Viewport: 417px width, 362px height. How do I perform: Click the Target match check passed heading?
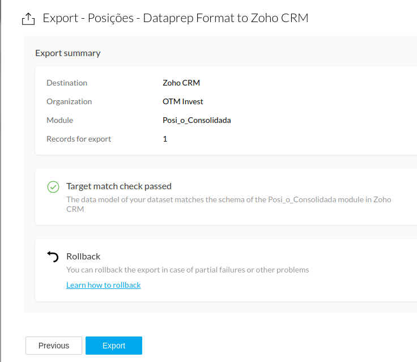119,186
